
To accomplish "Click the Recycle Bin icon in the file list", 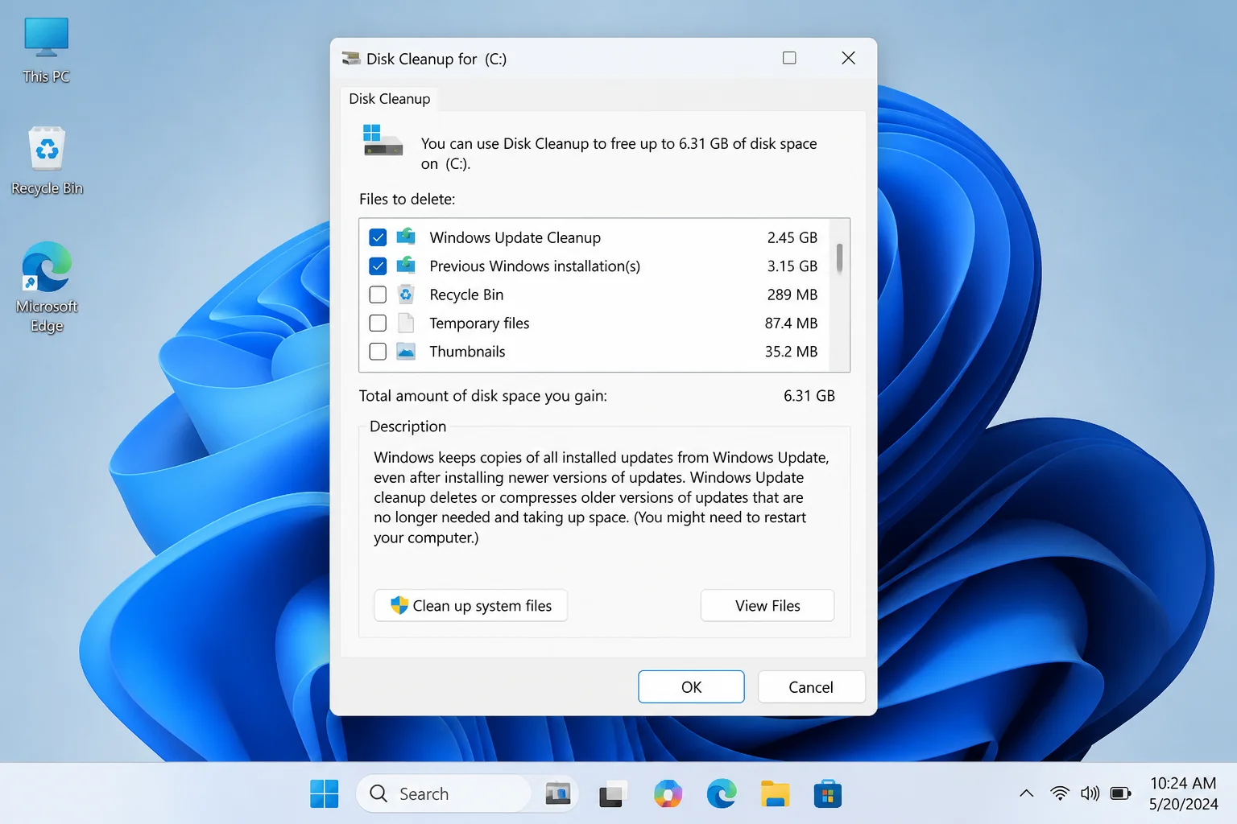I will (x=406, y=295).
